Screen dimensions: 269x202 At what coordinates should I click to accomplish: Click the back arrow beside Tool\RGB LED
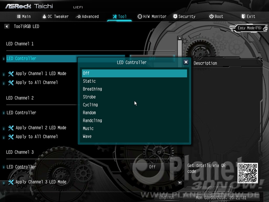[7, 26]
